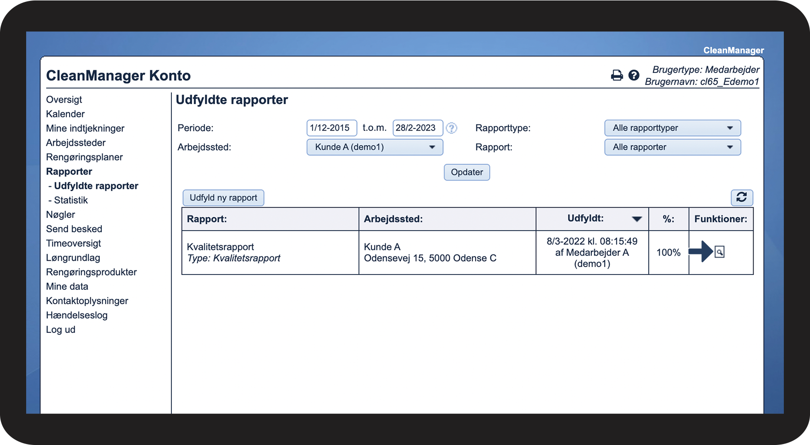
Task: Sort by Udfyldt column arrow
Action: pos(636,219)
